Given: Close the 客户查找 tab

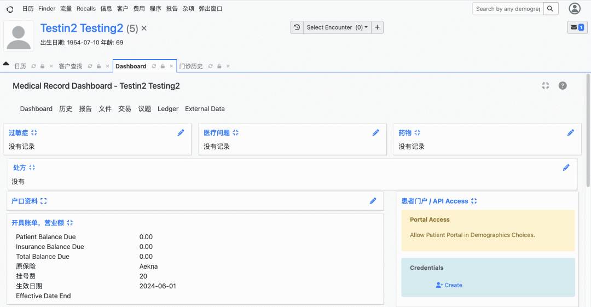Looking at the screenshot, I should pyautogui.click(x=107, y=66).
